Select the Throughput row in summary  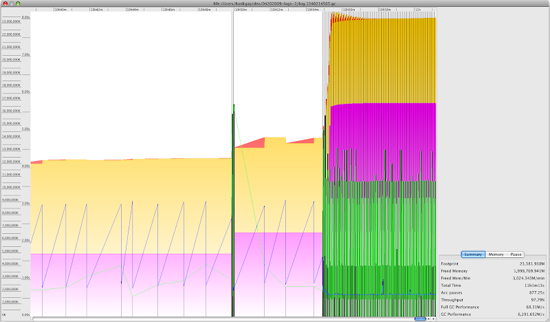(x=493, y=299)
